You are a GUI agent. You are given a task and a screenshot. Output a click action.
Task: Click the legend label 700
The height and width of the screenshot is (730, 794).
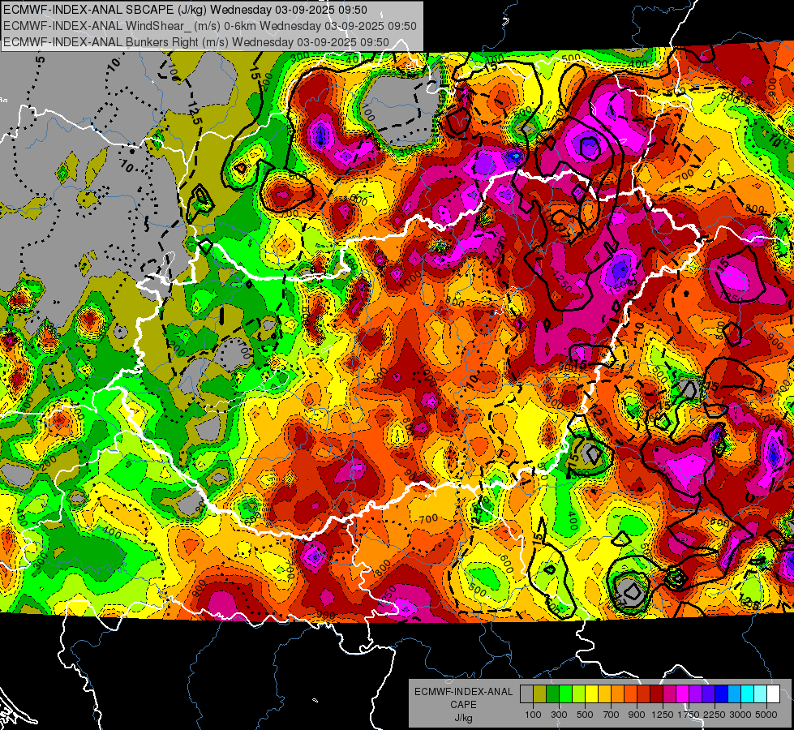[611, 715]
